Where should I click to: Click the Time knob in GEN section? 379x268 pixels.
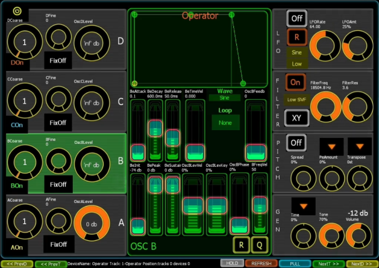point(303,236)
